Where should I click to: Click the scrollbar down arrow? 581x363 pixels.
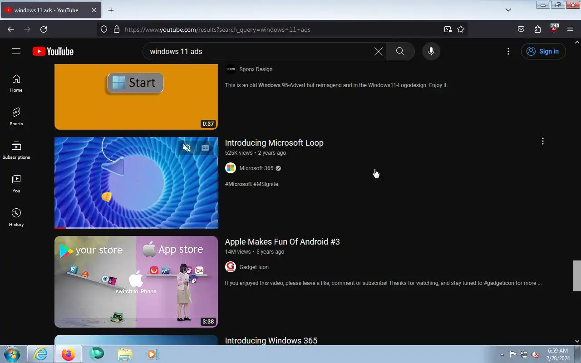577,341
